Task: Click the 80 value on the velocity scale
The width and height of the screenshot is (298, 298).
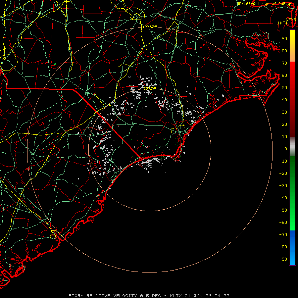Action: [x=284, y=51]
